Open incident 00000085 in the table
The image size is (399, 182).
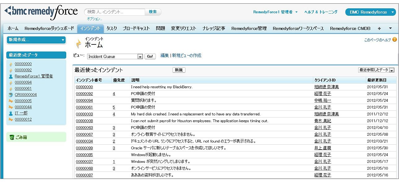pyautogui.click(x=84, y=155)
